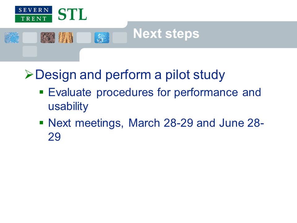The image size is (297, 223).
Task: Click the Severn Trent logo
Action: 33,14
